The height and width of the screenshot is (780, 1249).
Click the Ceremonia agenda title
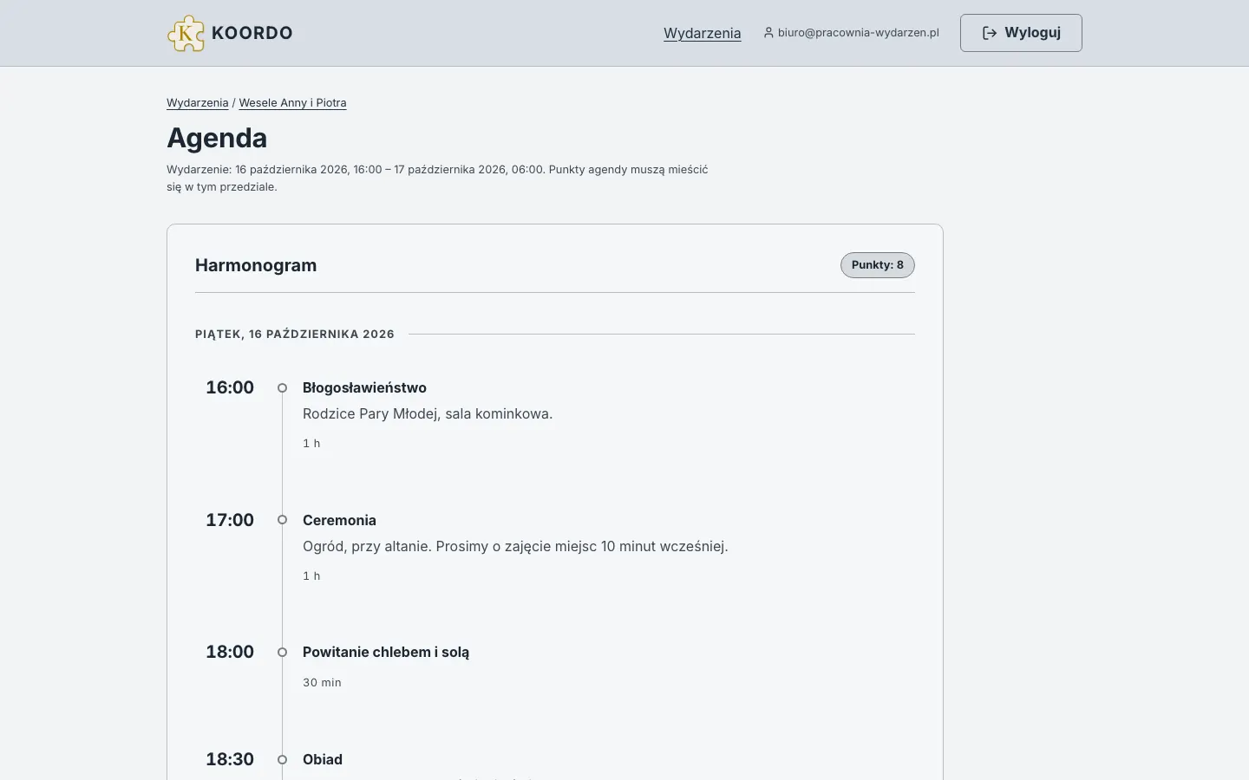coord(339,520)
